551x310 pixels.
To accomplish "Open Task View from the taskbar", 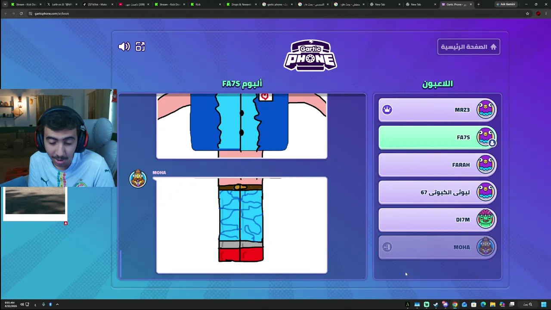I will pyautogui.click(x=512, y=304).
